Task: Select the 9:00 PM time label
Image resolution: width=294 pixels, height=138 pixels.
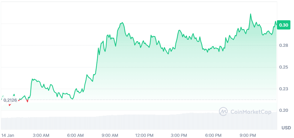Action: (248, 135)
